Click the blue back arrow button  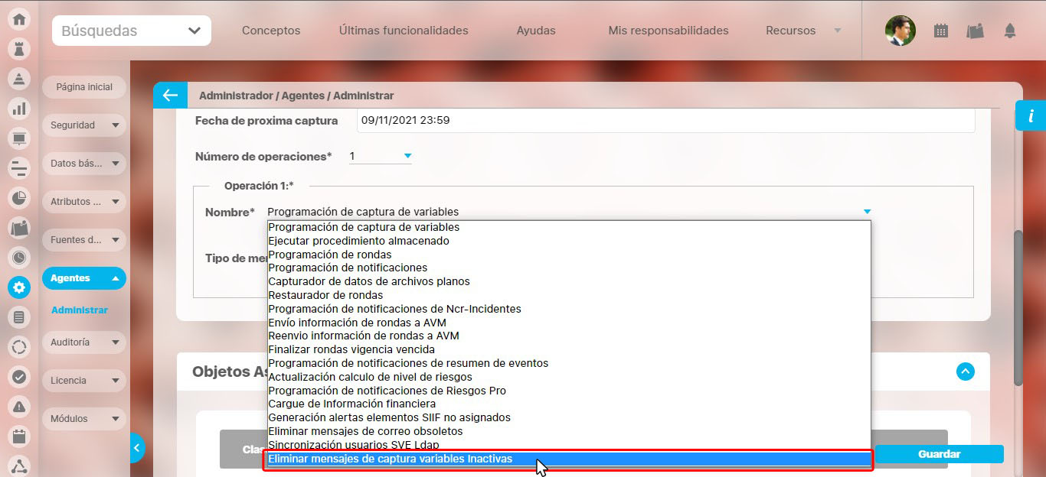(170, 96)
